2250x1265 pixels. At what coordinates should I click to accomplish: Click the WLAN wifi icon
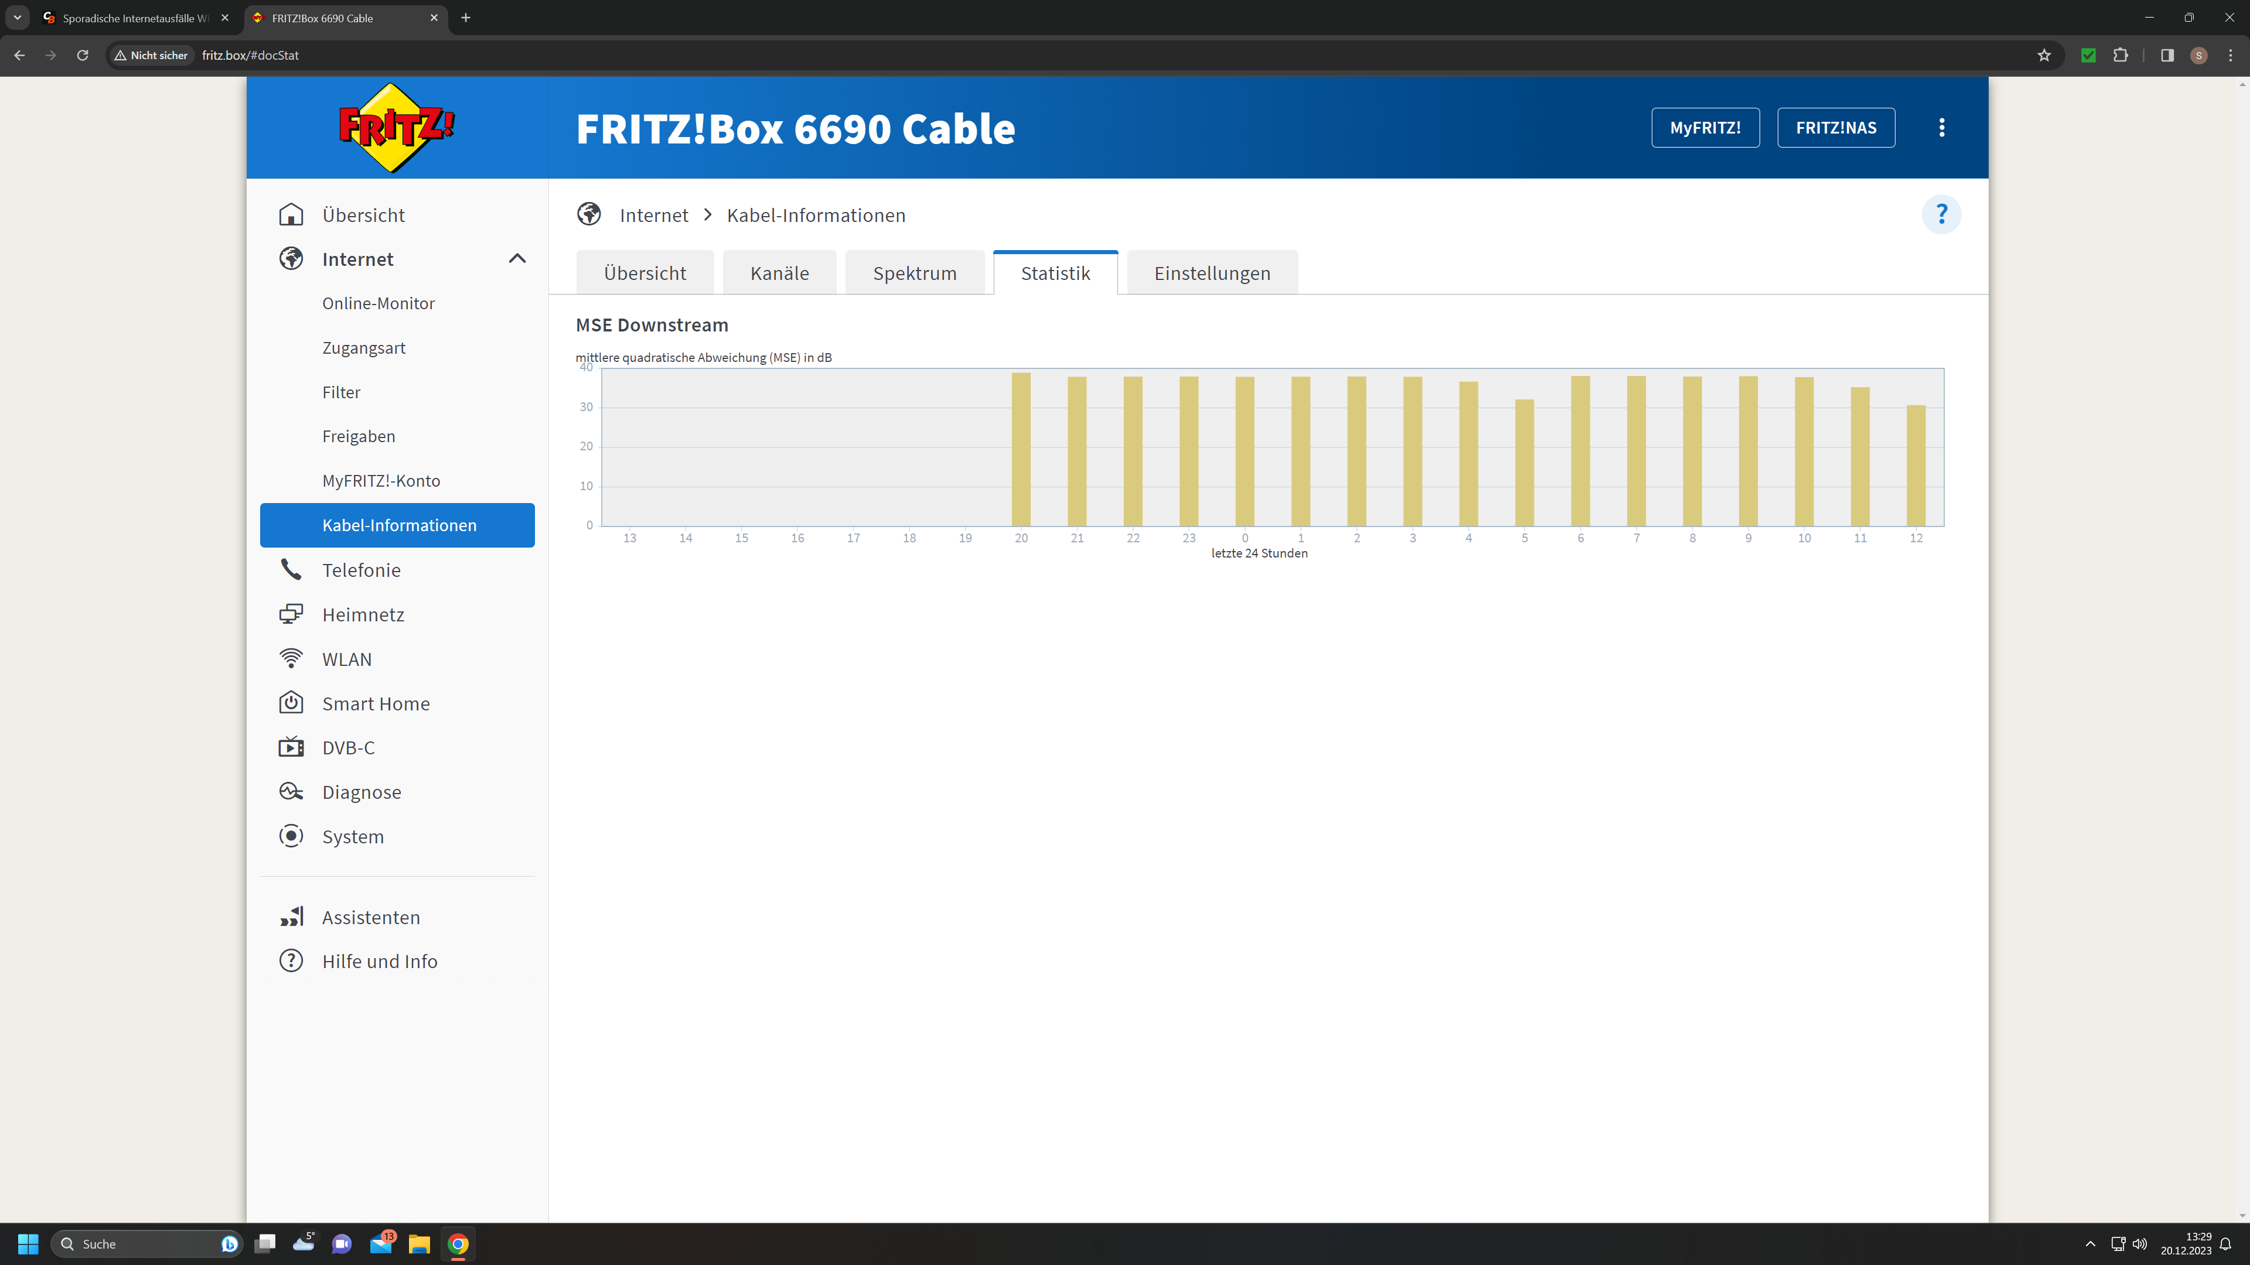(x=291, y=658)
